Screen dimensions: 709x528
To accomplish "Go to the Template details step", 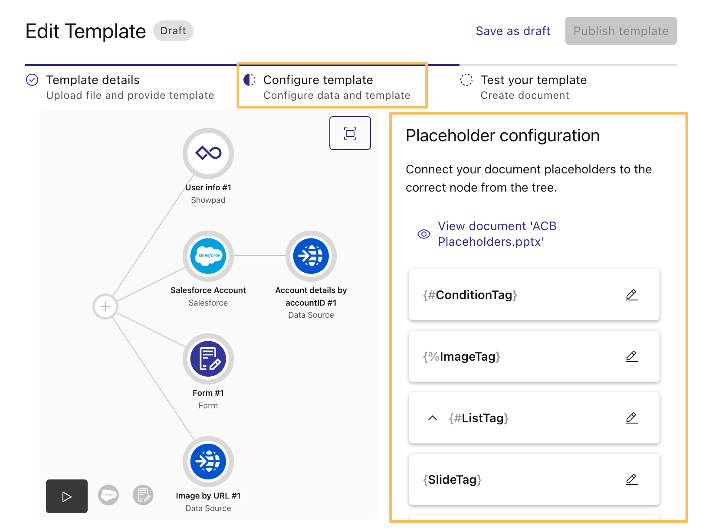I will 130,87.
